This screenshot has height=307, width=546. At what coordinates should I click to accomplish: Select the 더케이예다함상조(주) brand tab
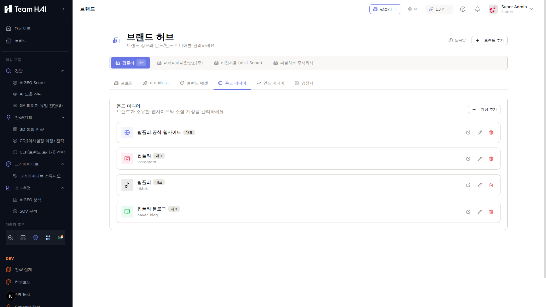tap(180, 63)
